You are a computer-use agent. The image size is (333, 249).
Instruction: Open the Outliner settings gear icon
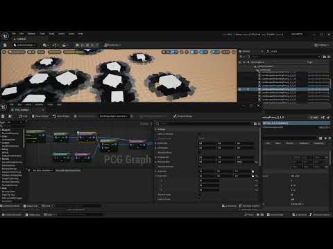[x=329, y=57]
